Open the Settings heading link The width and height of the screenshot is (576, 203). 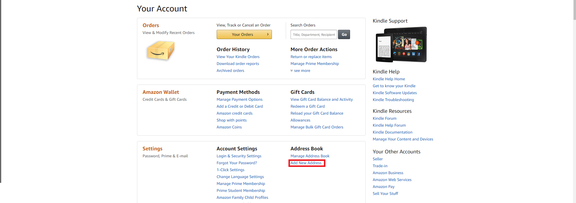[x=152, y=149]
